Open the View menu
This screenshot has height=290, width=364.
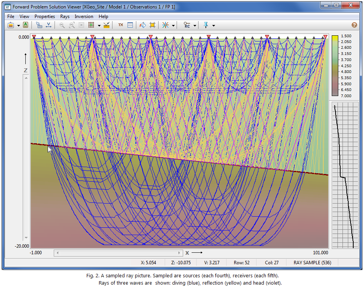click(24, 17)
